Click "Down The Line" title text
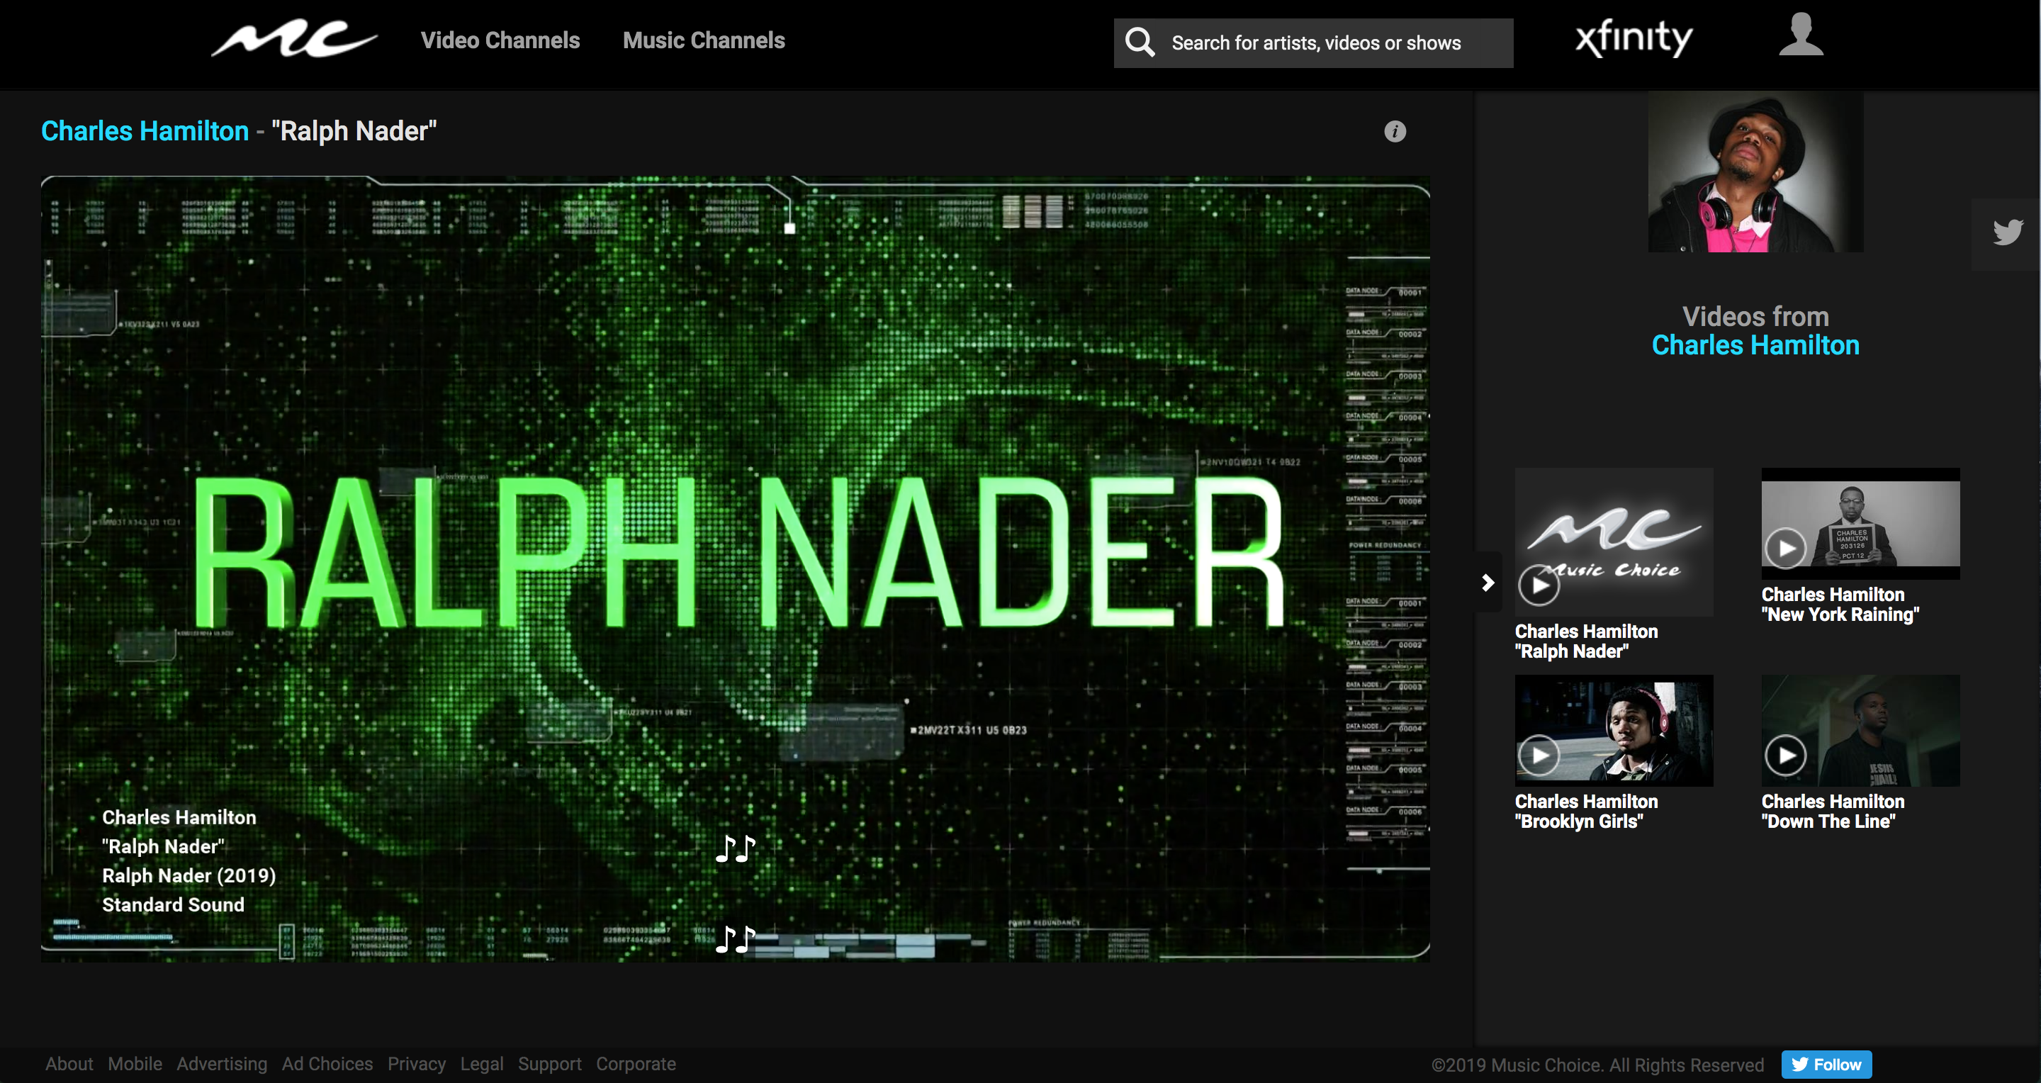The image size is (2041, 1083). (x=1828, y=821)
